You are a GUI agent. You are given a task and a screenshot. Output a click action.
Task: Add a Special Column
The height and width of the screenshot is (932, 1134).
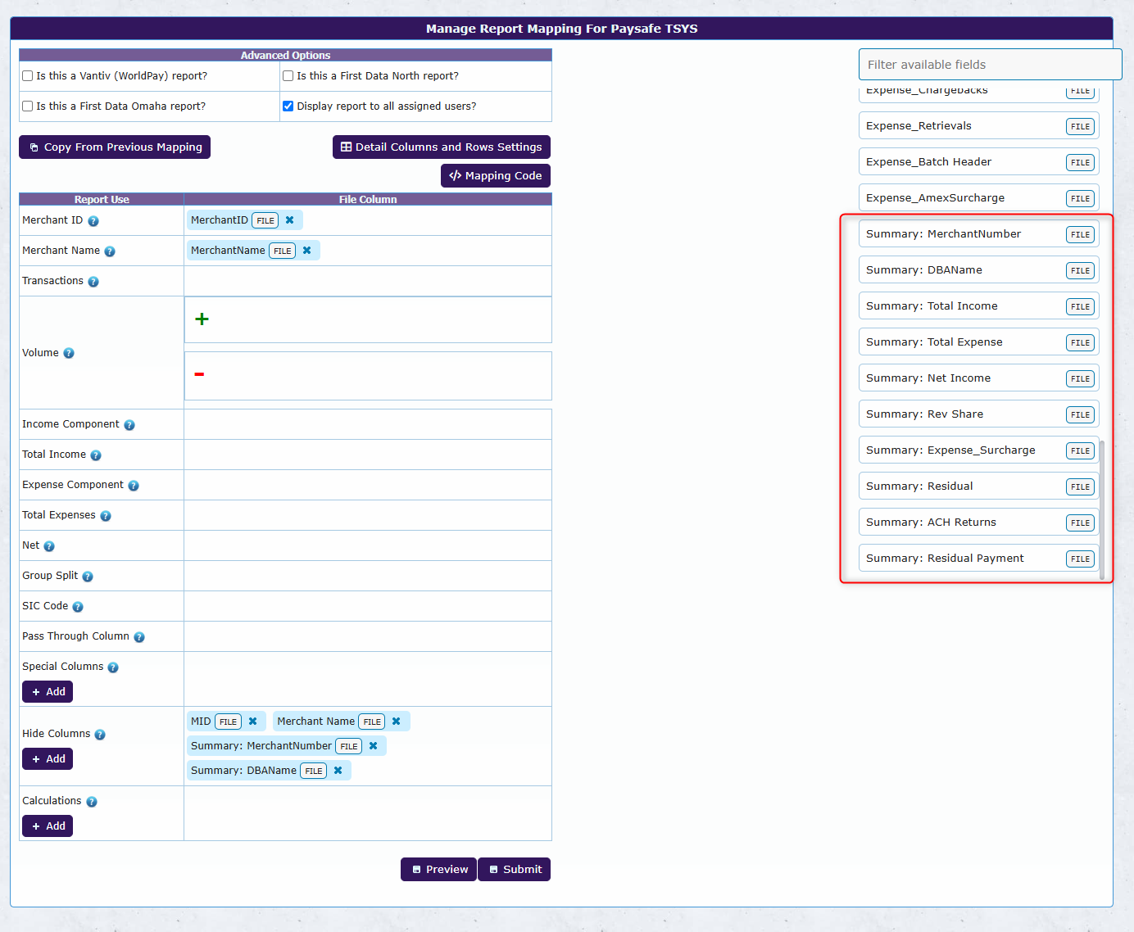(x=48, y=692)
